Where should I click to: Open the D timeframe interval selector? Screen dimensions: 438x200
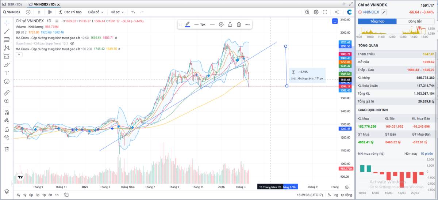click(39, 12)
